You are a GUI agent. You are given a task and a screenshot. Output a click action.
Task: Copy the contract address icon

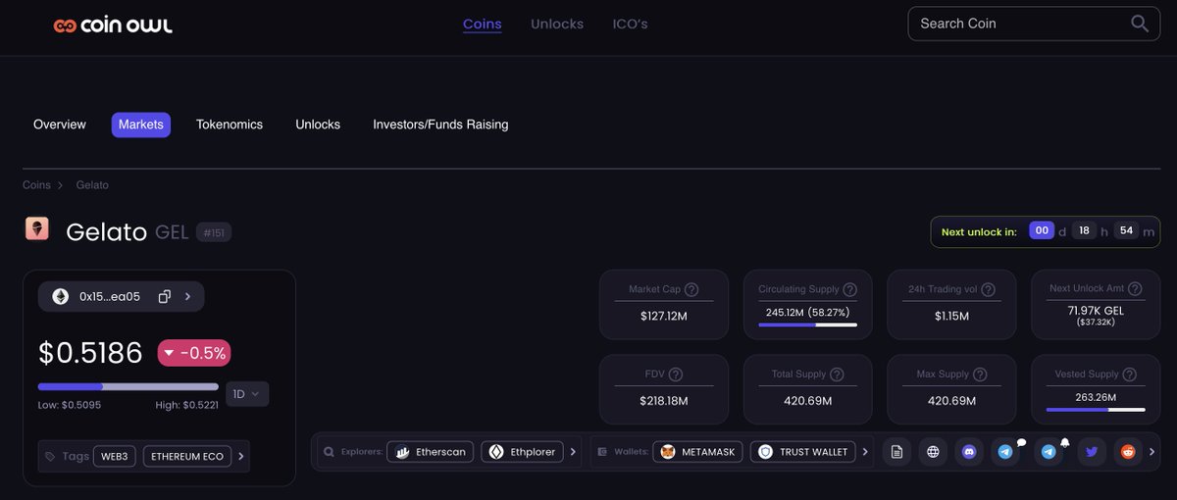(x=165, y=296)
